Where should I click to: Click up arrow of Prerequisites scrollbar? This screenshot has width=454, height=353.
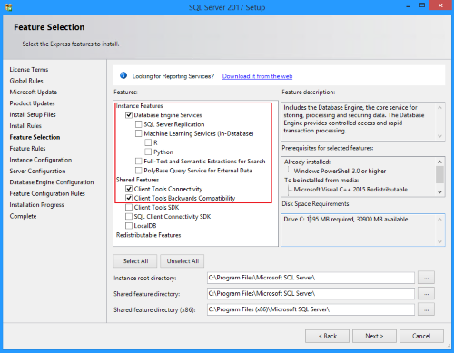439,162
